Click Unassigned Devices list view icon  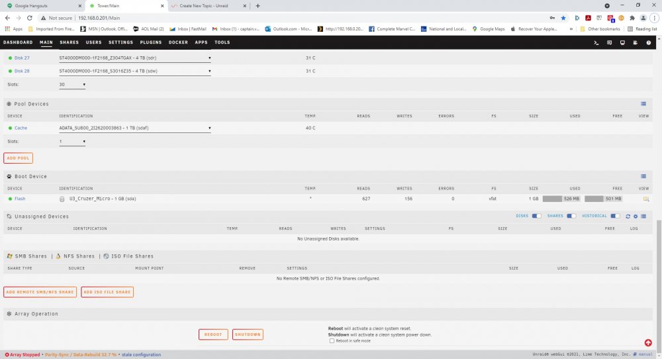[x=643, y=216]
